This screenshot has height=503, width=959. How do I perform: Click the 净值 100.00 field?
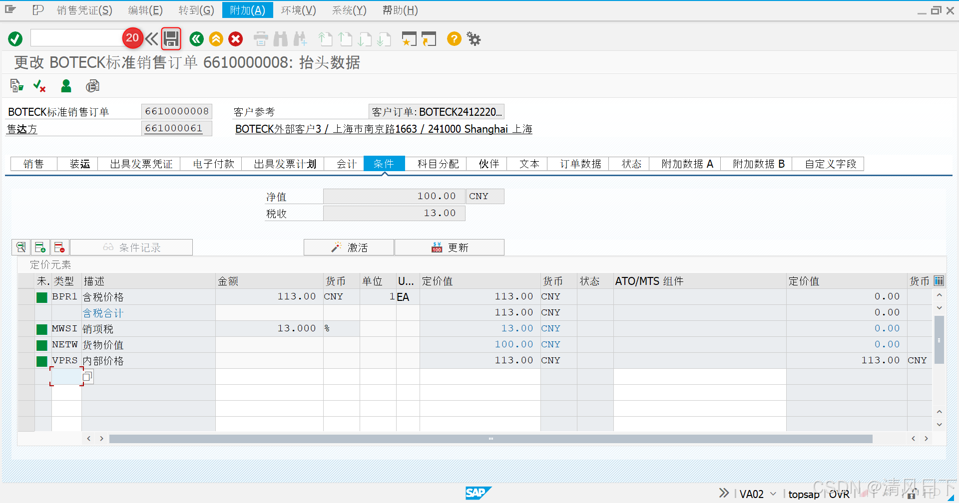tap(394, 196)
